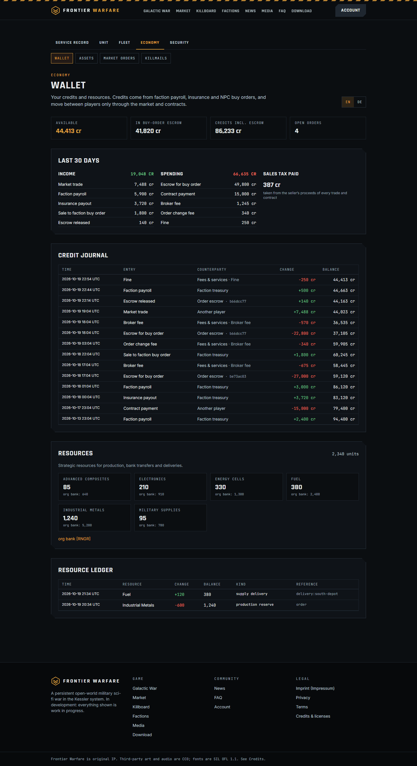Image resolution: width=417 pixels, height=766 pixels.
Task: Open Media in the top navigation
Action: click(x=267, y=11)
